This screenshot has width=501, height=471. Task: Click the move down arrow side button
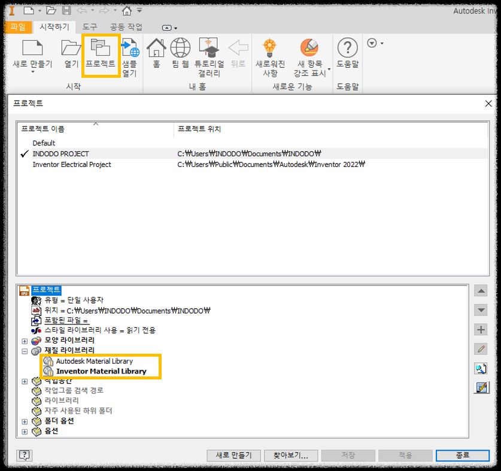(481, 310)
